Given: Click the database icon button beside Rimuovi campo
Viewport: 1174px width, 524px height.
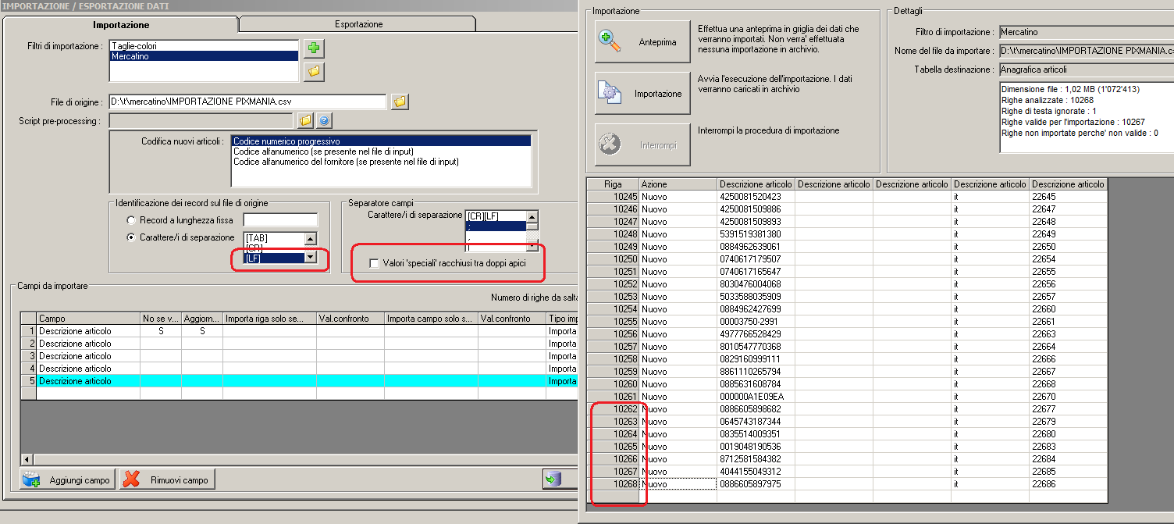Looking at the screenshot, I should click(560, 479).
